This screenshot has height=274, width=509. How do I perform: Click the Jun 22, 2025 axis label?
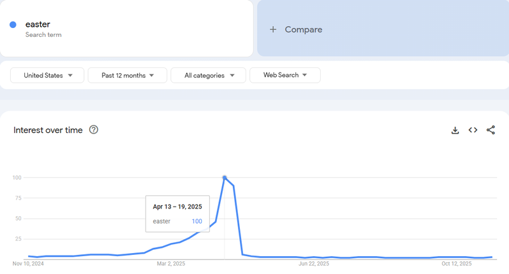[314, 264]
